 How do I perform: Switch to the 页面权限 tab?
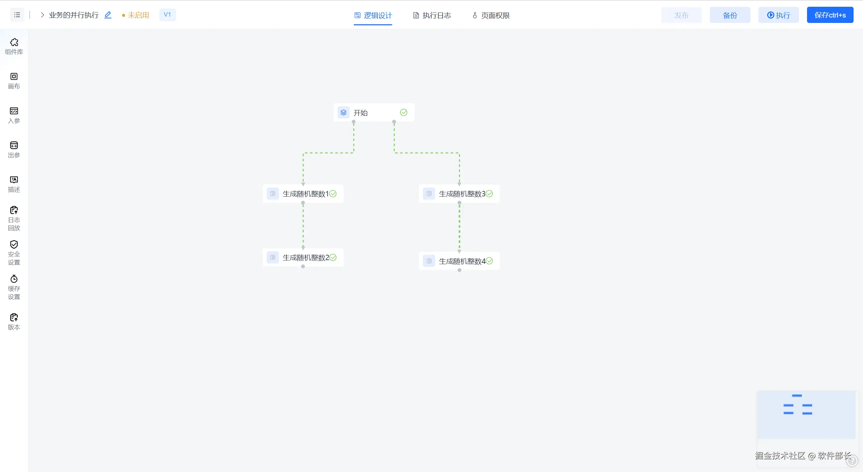[491, 15]
